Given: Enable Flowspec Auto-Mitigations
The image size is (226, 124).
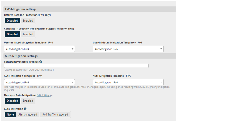Looking at the screenshot, I should pyautogui.click(x=28, y=101).
